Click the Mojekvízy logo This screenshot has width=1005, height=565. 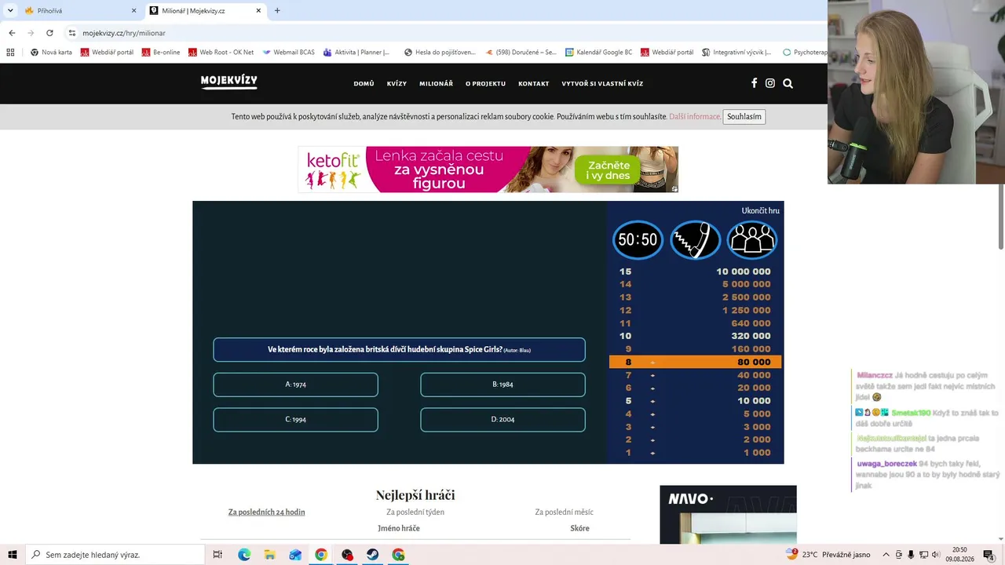pos(228,82)
